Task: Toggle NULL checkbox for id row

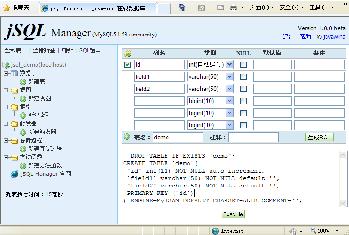Action: pos(243,64)
